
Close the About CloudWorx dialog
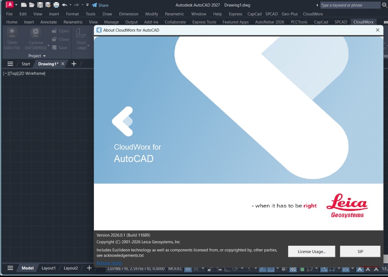point(378,30)
